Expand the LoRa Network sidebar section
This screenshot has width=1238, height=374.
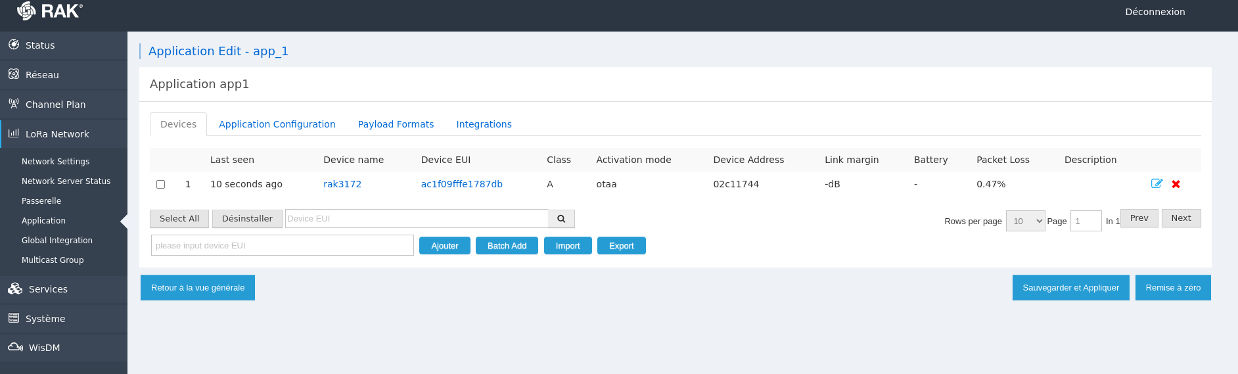click(57, 134)
